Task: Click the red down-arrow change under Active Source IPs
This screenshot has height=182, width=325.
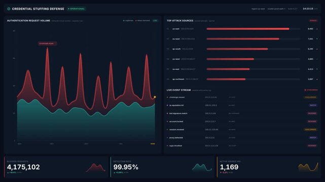Action: (x=224, y=172)
